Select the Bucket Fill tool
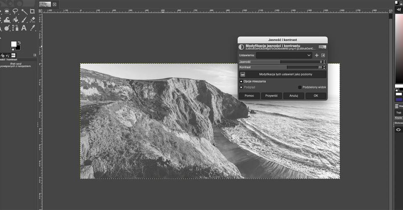Image resolution: width=403 pixels, height=210 pixels. click(x=16, y=20)
